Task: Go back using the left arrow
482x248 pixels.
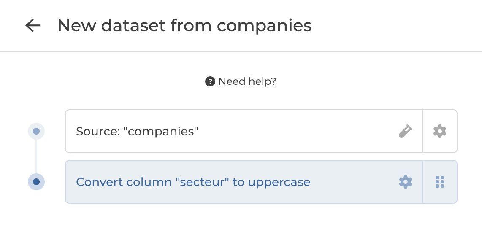Action: pyautogui.click(x=33, y=26)
